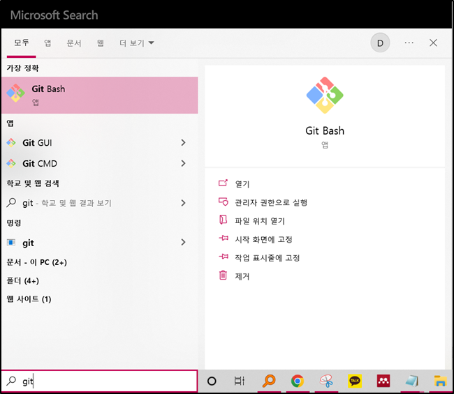Click the git command icon
This screenshot has height=394, width=454.
pos(11,242)
